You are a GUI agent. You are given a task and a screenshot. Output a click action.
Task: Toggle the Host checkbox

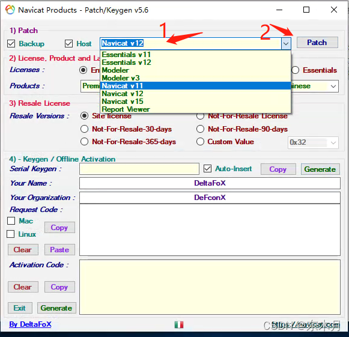point(68,44)
